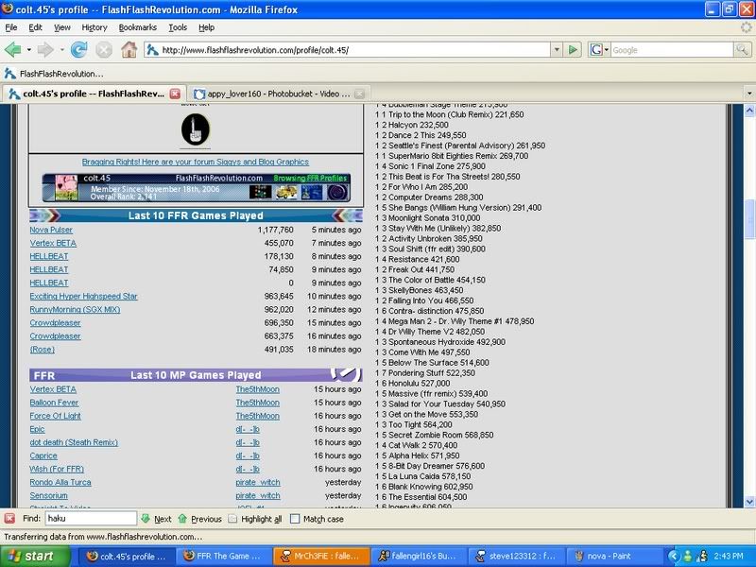Screen dimensions: 756x567
Task: Open the Tools menu
Action: coord(178,27)
